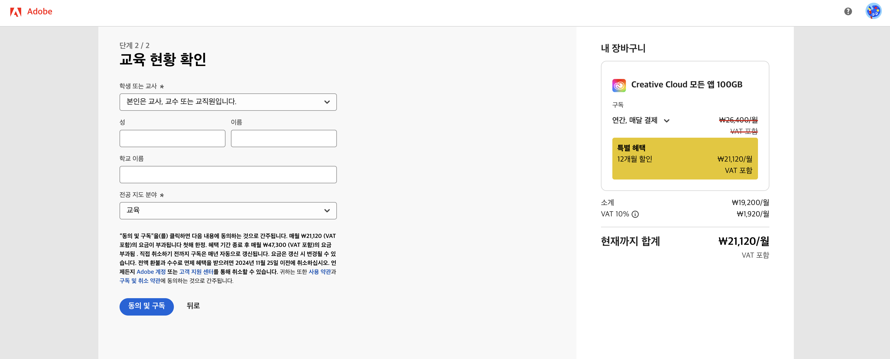Expand the 연간, 매달 결제 plan selector
The image size is (890, 359).
[x=641, y=121]
